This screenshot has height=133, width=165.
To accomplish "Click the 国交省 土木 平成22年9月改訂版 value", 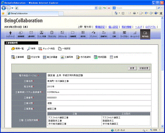I will tap(65, 75).
